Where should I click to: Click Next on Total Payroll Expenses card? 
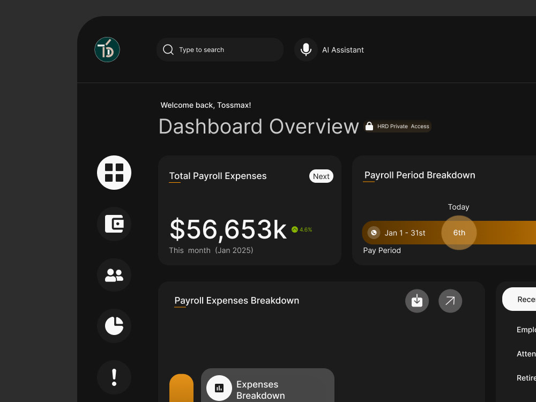pos(321,176)
